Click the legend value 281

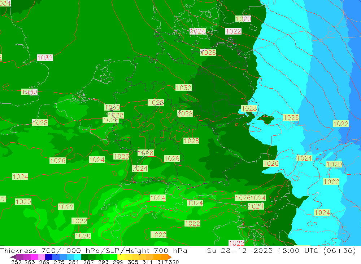(74, 262)
